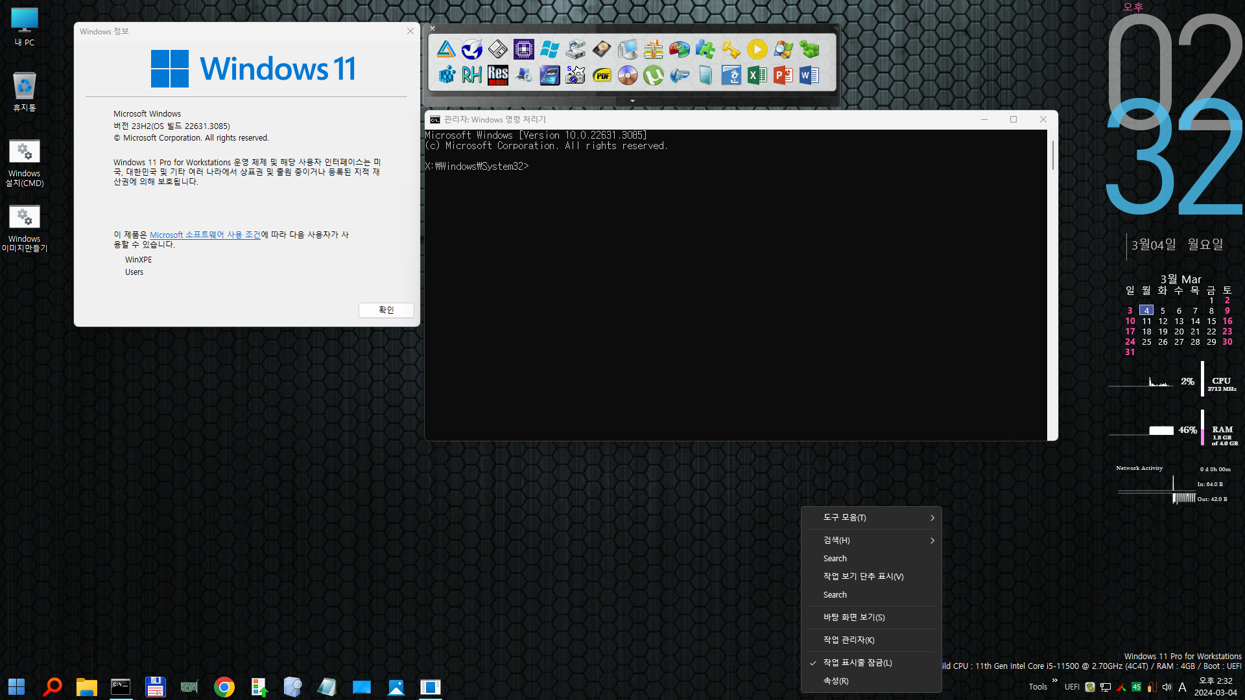This screenshot has height=700, width=1245.
Task: Open the red magnifier search on taskbar
Action: pyautogui.click(x=52, y=687)
